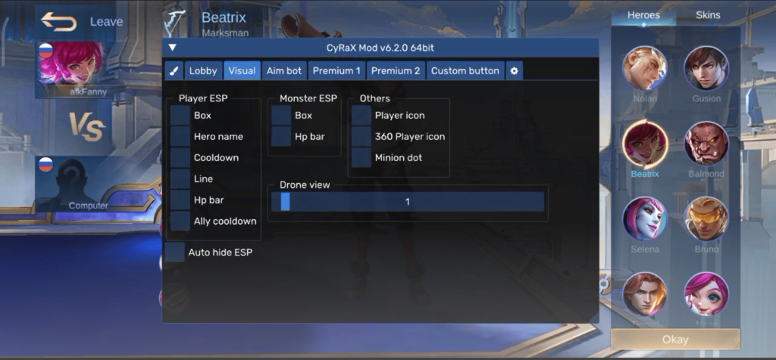Open the paintbrush theme tab icon

click(174, 71)
